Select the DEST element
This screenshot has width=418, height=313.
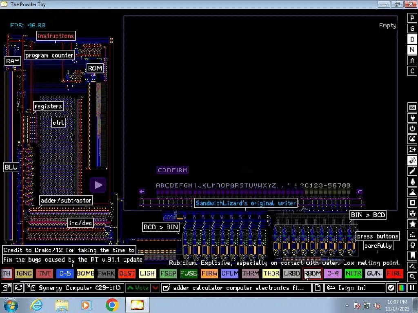pos(127,273)
